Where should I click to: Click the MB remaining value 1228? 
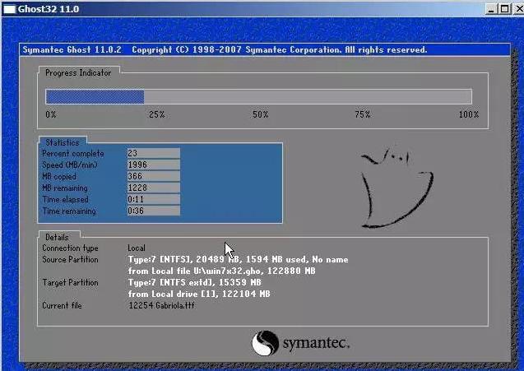point(153,188)
